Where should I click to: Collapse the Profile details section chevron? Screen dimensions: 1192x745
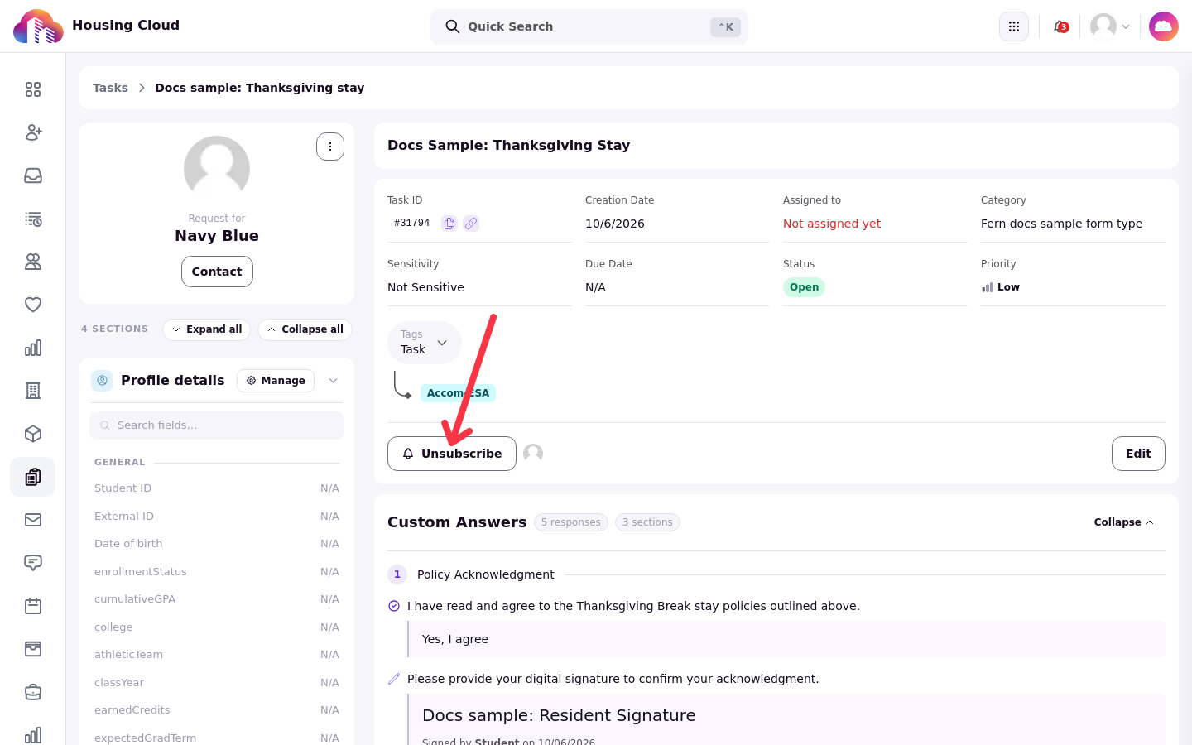334,381
